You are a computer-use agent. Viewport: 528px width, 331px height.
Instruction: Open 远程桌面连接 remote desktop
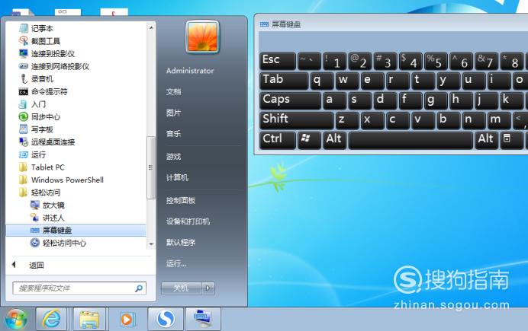(47, 142)
